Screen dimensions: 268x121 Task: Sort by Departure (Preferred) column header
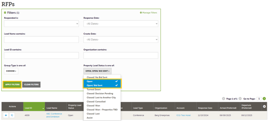point(251,107)
